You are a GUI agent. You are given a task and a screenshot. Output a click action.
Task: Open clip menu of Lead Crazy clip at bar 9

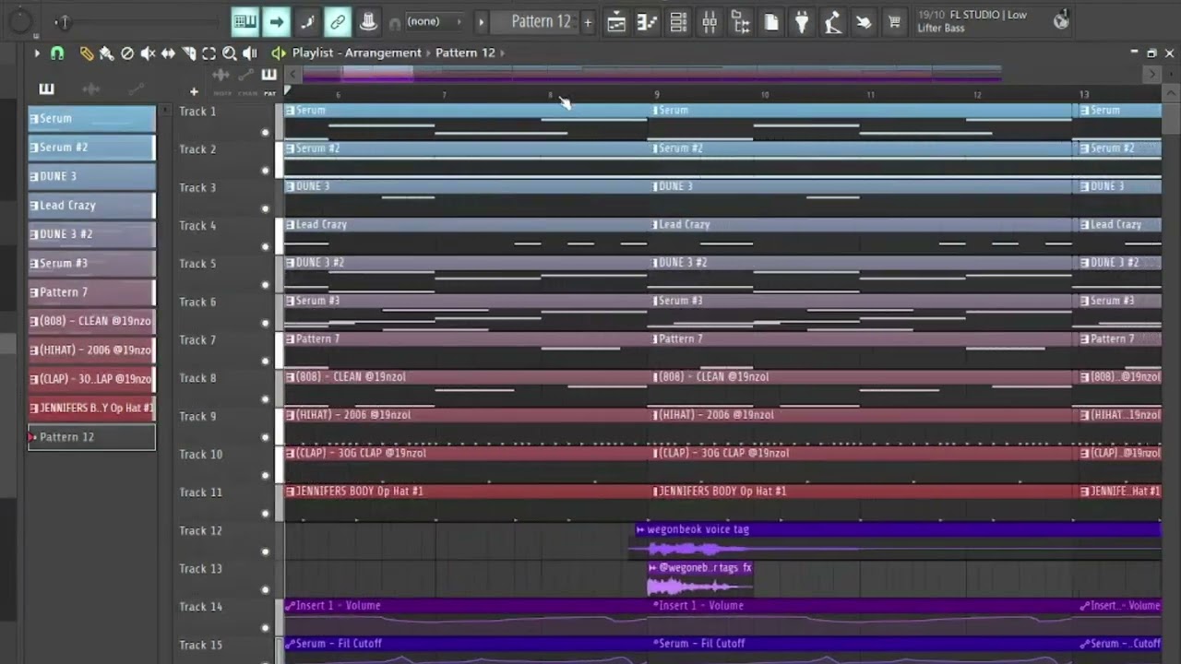(x=656, y=225)
